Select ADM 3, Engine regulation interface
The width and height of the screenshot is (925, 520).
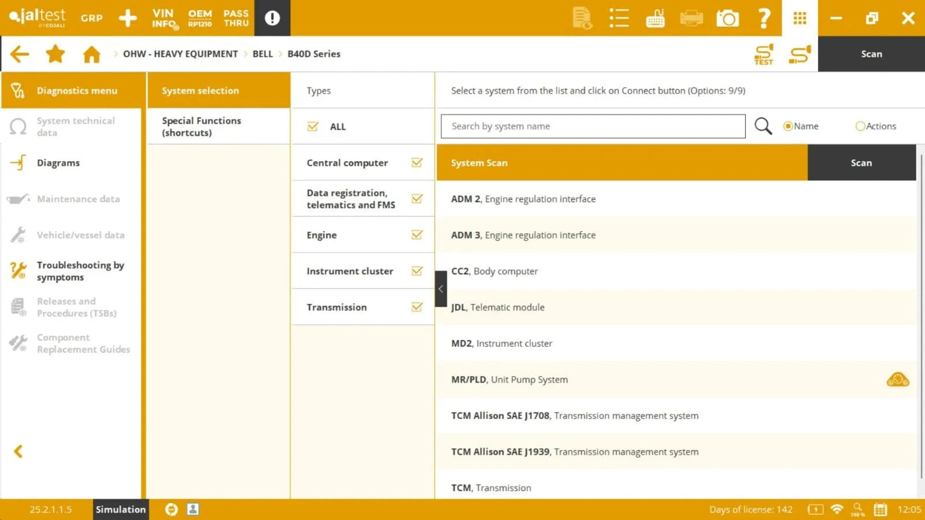coord(676,235)
